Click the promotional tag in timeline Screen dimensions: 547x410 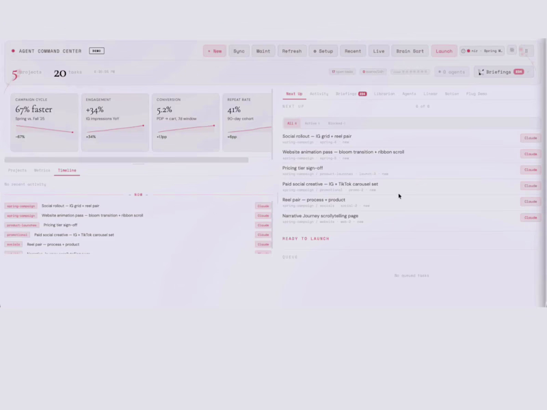17,234
